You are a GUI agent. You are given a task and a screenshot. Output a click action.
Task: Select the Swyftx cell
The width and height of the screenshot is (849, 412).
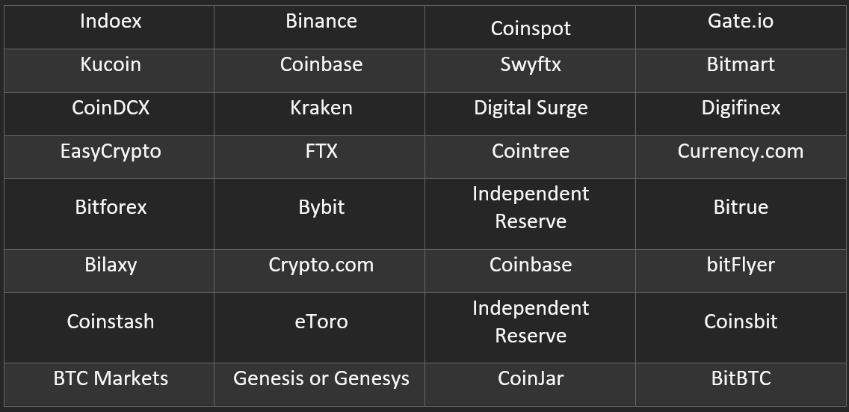[x=530, y=70]
